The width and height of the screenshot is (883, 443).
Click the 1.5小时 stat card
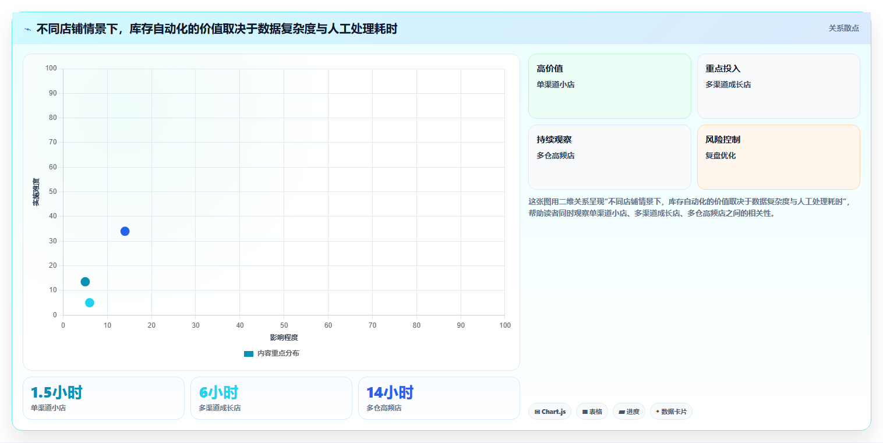point(104,398)
